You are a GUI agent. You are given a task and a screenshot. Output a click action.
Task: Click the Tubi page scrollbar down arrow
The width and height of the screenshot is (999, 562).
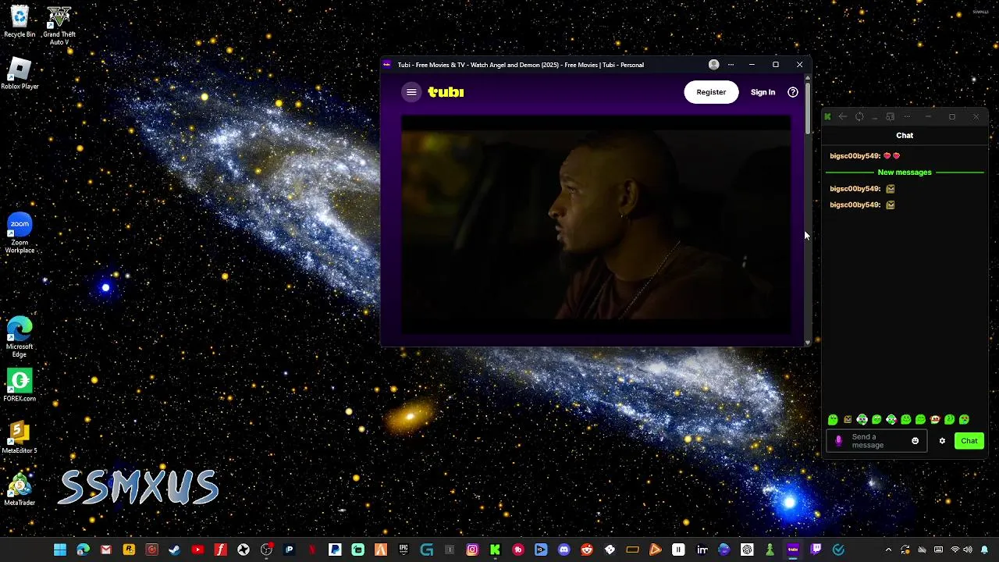point(807,341)
